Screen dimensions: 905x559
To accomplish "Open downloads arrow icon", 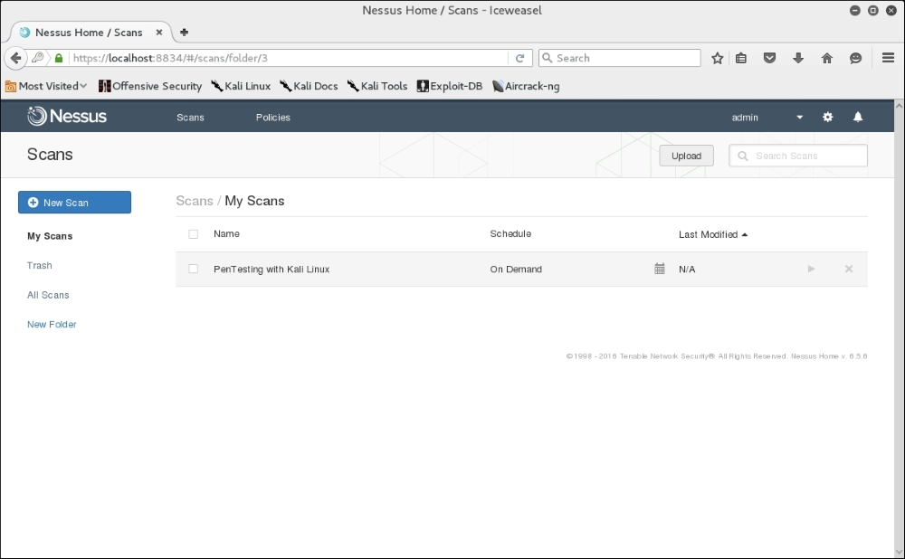I will click(x=798, y=58).
